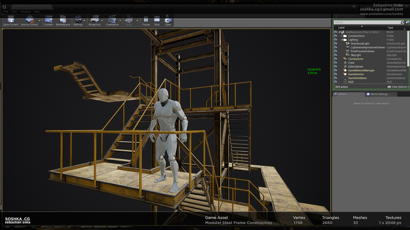Click the DirectionalLight actor icon

coord(348,44)
